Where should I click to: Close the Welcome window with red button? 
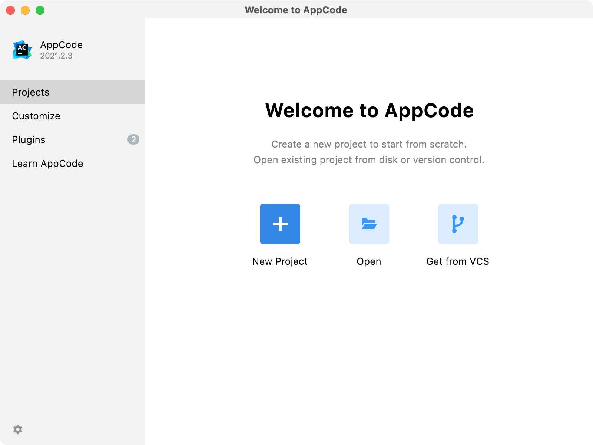[x=10, y=10]
